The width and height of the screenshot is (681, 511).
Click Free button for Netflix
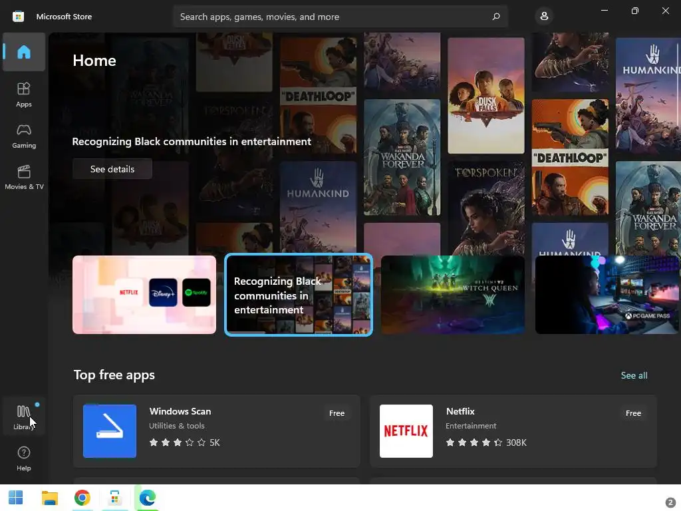tap(633, 413)
